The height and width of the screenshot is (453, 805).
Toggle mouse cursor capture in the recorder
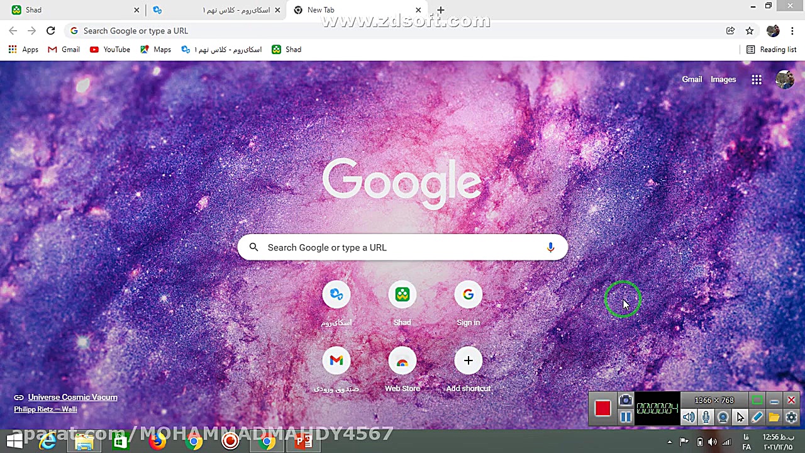point(740,417)
